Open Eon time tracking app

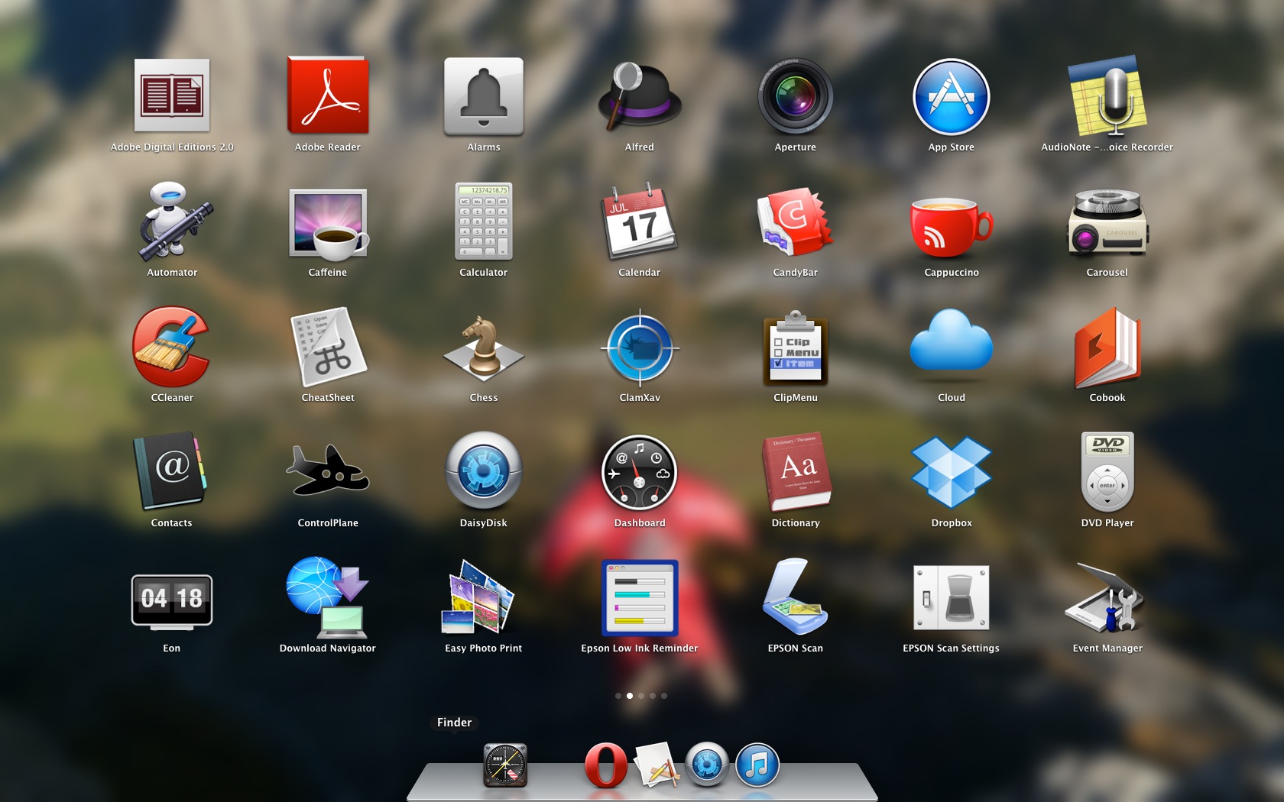point(172,602)
